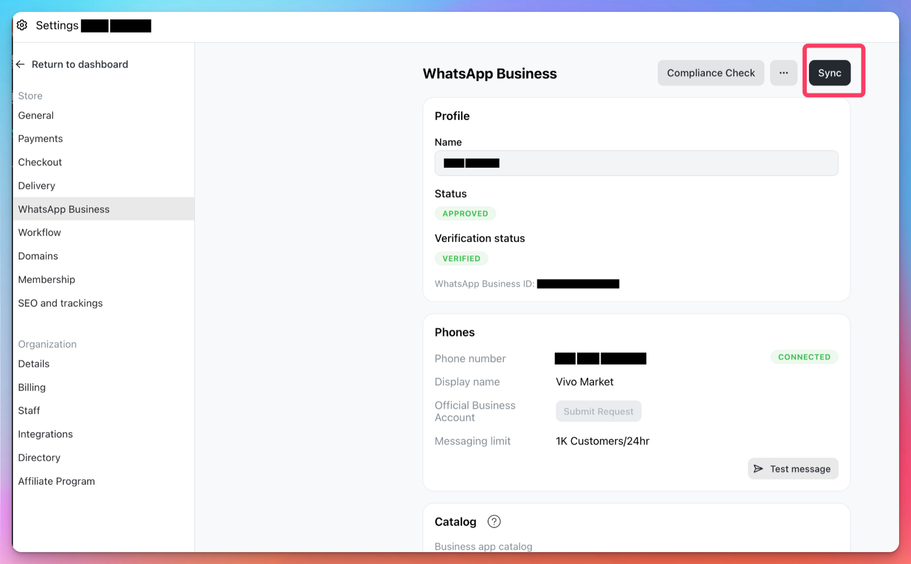Click the WhatsApp Business ID label

[485, 283]
